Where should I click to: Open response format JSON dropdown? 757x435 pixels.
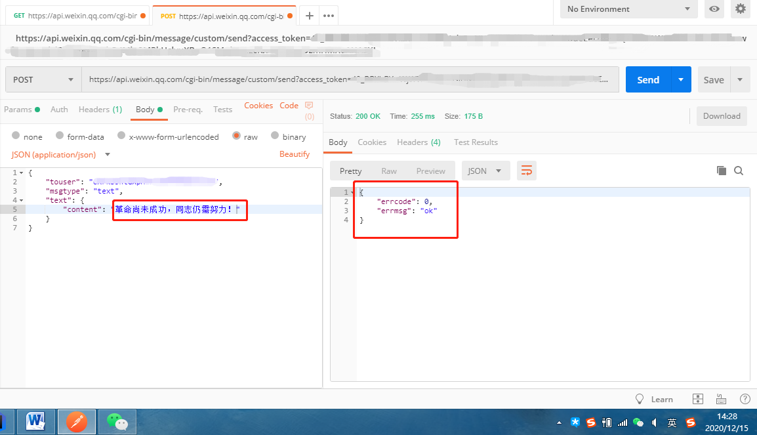coord(485,171)
